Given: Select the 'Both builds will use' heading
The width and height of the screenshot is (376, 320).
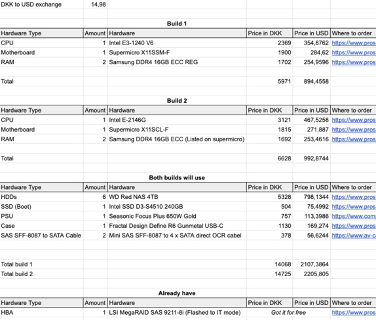Looking at the screenshot, I should pos(177,178).
